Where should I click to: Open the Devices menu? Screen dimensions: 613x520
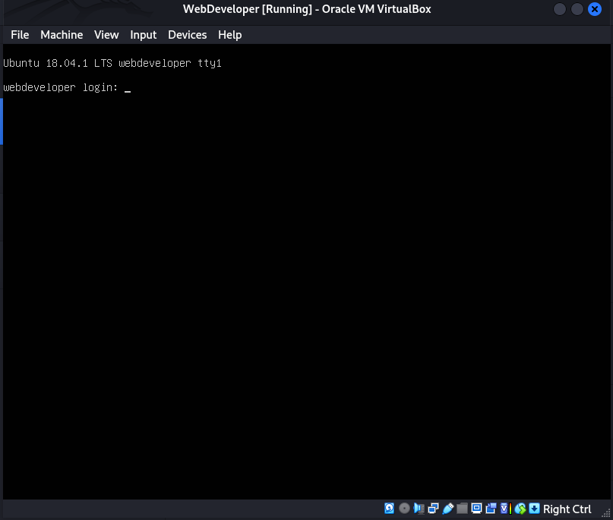coord(187,35)
